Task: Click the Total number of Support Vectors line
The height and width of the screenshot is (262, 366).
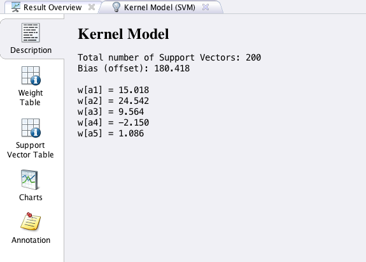Action: [x=169, y=57]
